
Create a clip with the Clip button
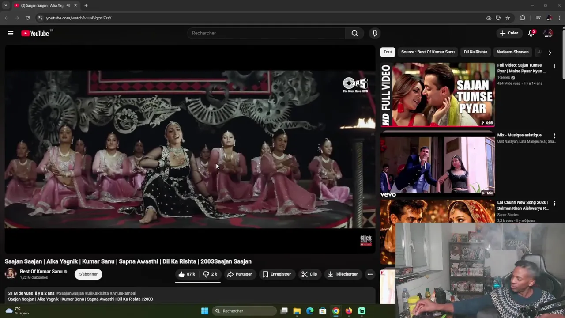click(x=309, y=274)
